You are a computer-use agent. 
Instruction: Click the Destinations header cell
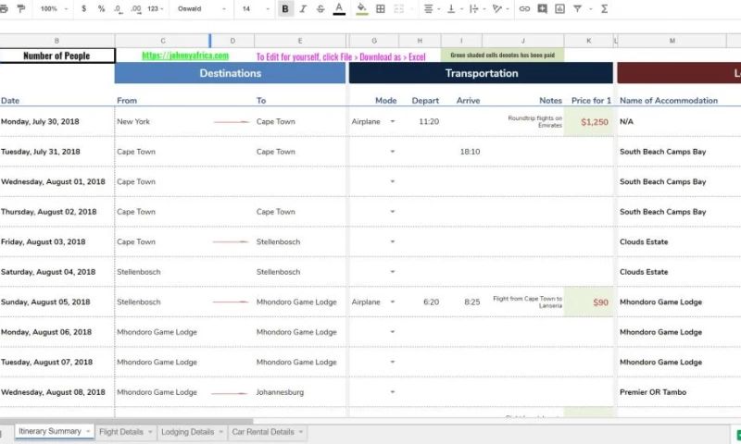[230, 73]
